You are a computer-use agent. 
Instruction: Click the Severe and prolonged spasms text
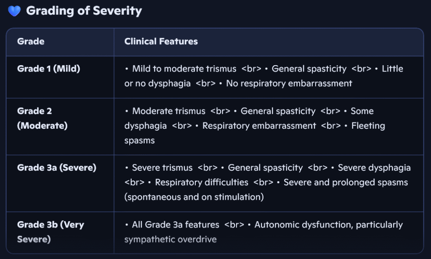coord(346,182)
